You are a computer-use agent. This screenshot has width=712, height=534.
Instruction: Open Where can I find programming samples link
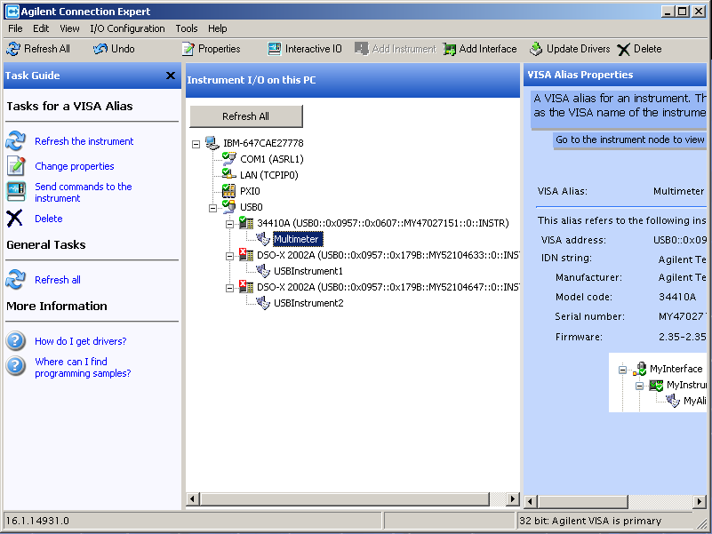83,367
